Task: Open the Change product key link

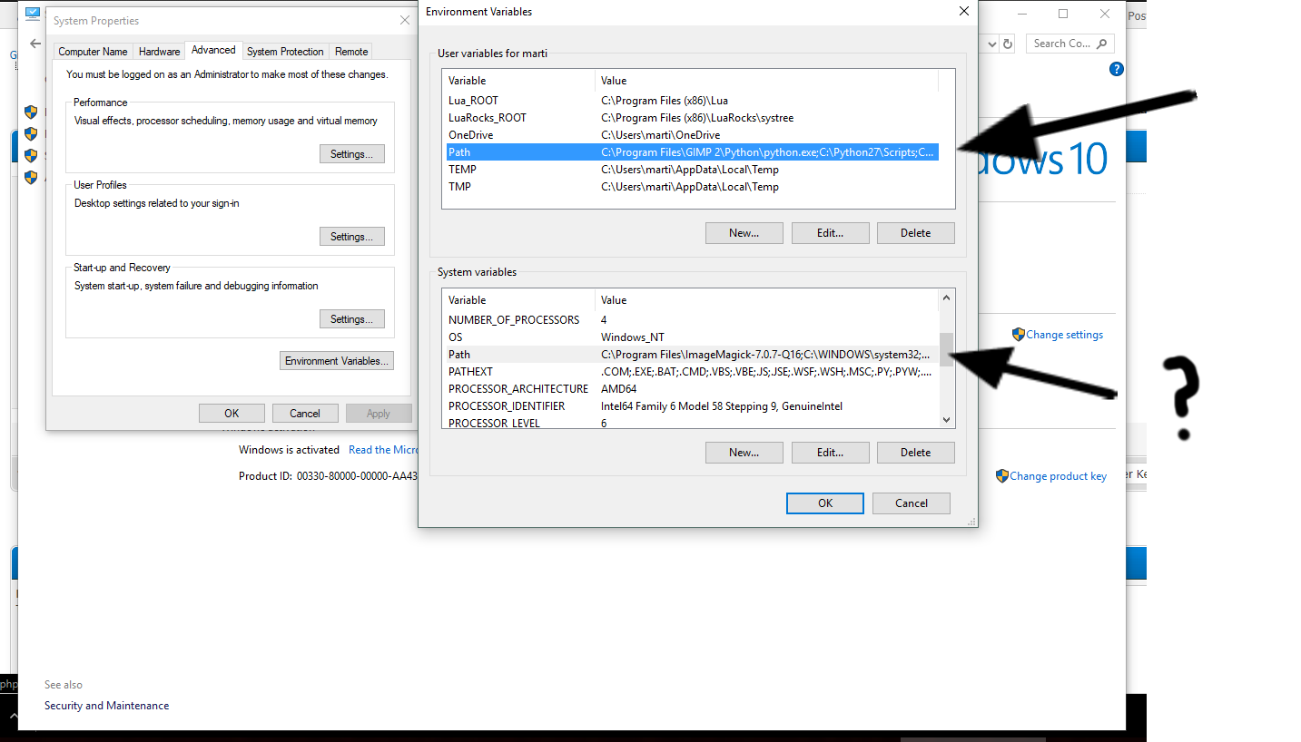Action: pyautogui.click(x=1058, y=476)
